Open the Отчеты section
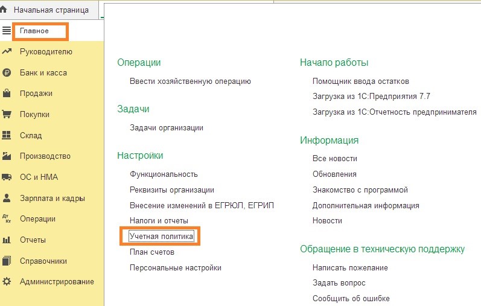This screenshot has width=481, height=306. [33, 240]
